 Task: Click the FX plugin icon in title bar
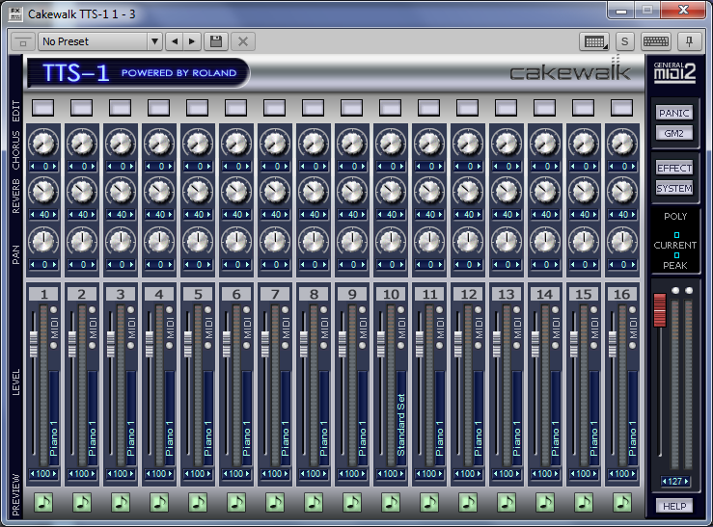15,13
